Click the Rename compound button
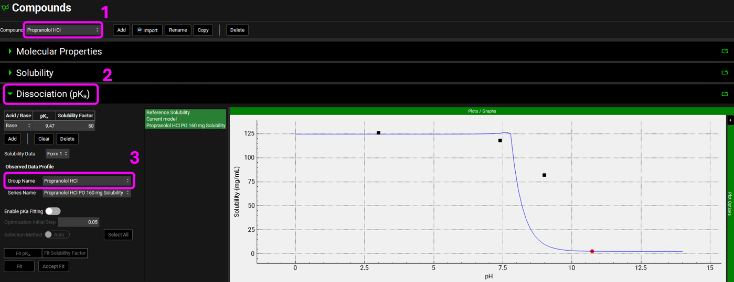 pos(178,30)
